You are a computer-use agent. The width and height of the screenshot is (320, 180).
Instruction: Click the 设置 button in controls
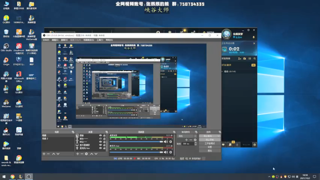point(210,147)
